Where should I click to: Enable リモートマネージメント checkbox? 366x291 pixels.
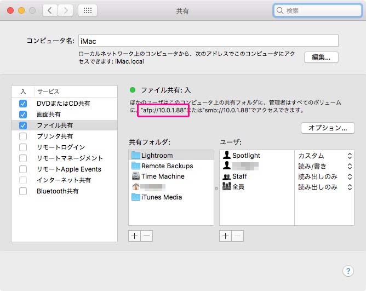(x=23, y=158)
